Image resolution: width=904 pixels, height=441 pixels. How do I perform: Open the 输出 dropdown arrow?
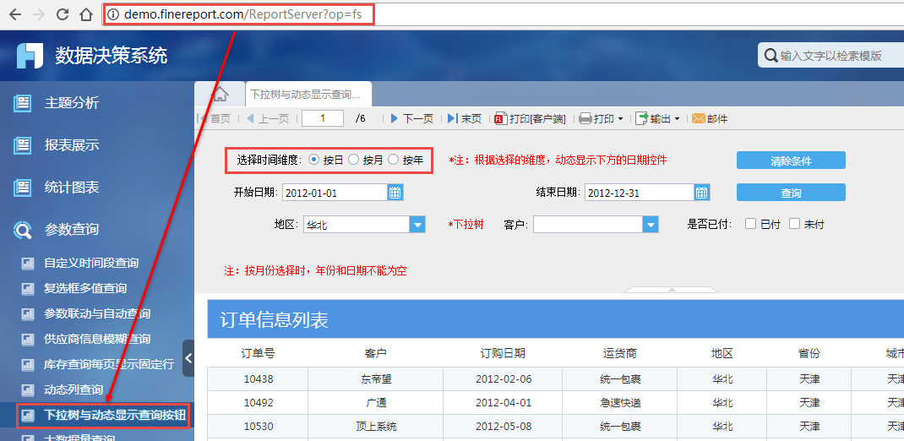pos(677,119)
